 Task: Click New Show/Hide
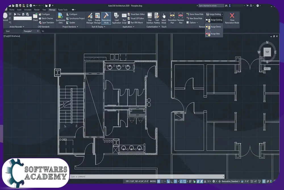(194, 18)
